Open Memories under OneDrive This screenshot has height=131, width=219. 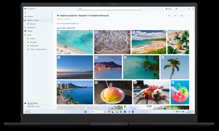pyautogui.click(x=33, y=24)
